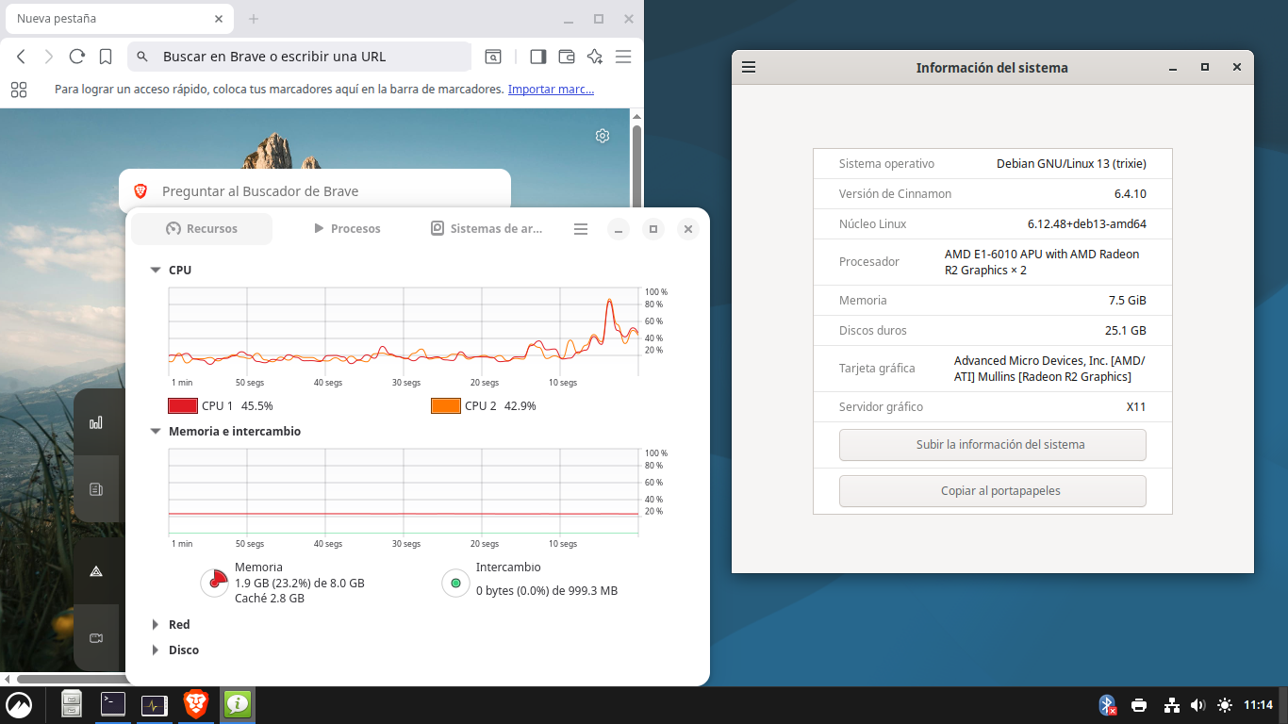Click the bookmark icon in Brave toolbar
The image size is (1288, 724).
[106, 57]
